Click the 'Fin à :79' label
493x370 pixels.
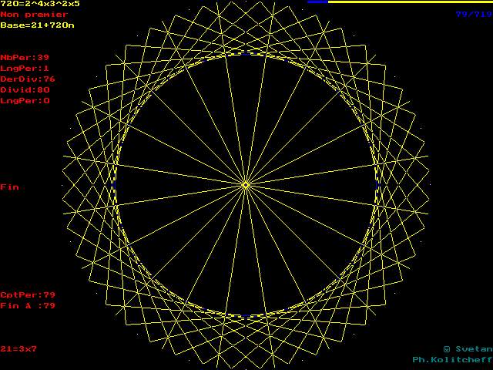[28, 305]
